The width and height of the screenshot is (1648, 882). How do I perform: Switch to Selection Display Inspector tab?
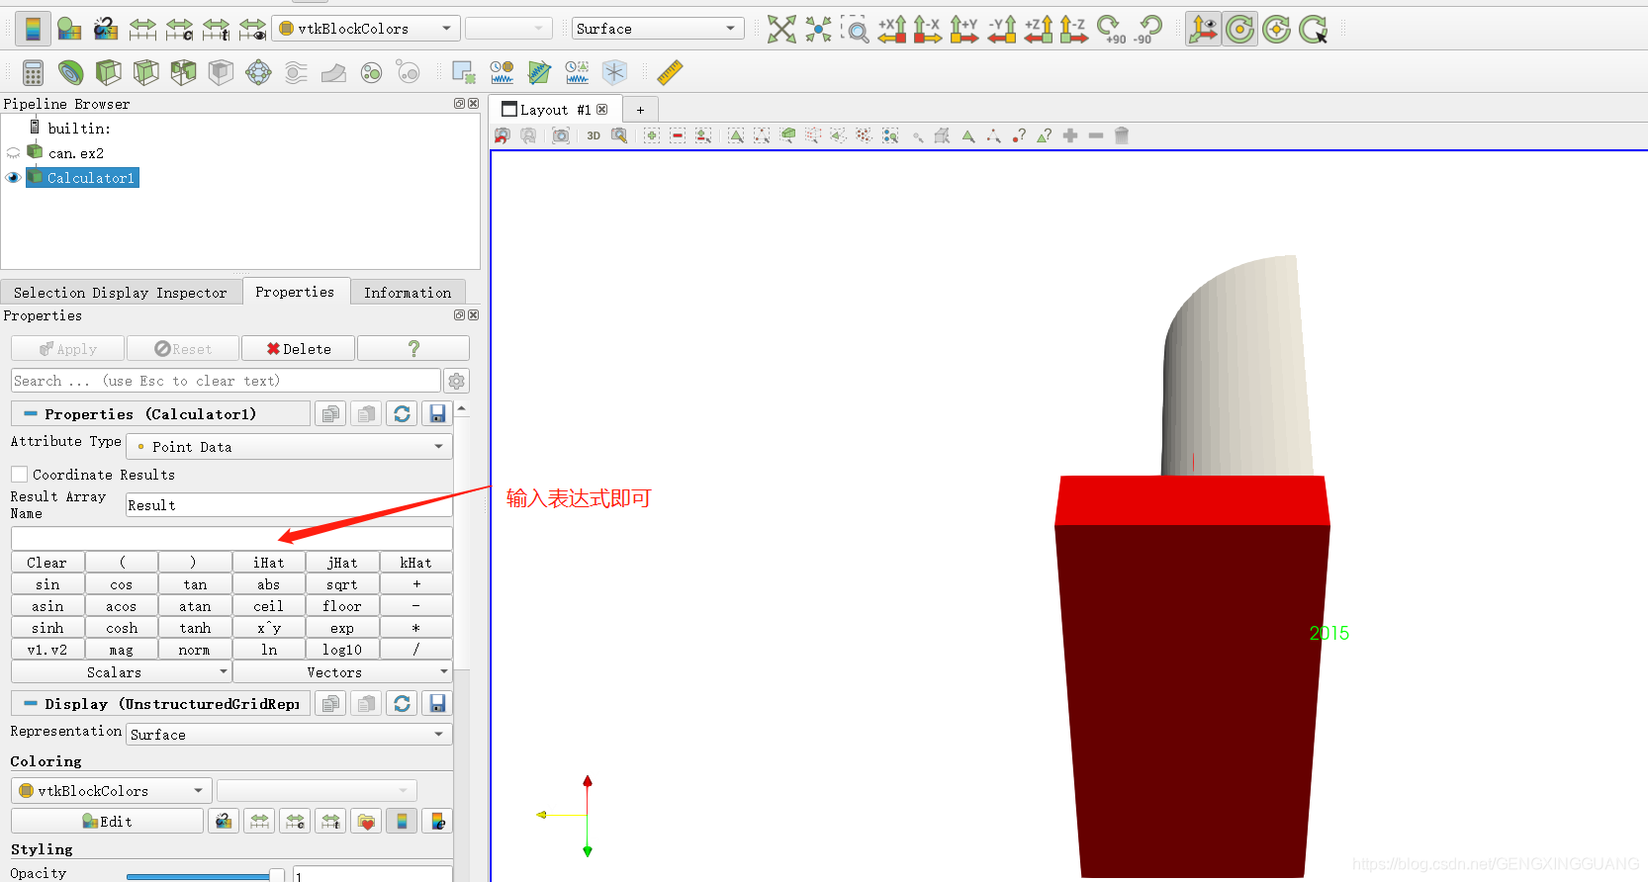(x=121, y=293)
